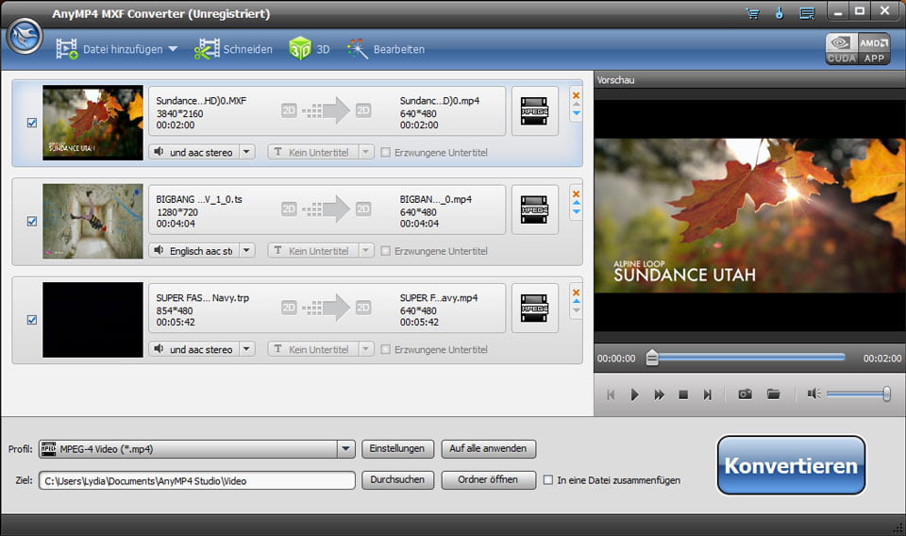Enable Erzwungene Untertitel for Sundance file
906x536 pixels.
pos(385,153)
